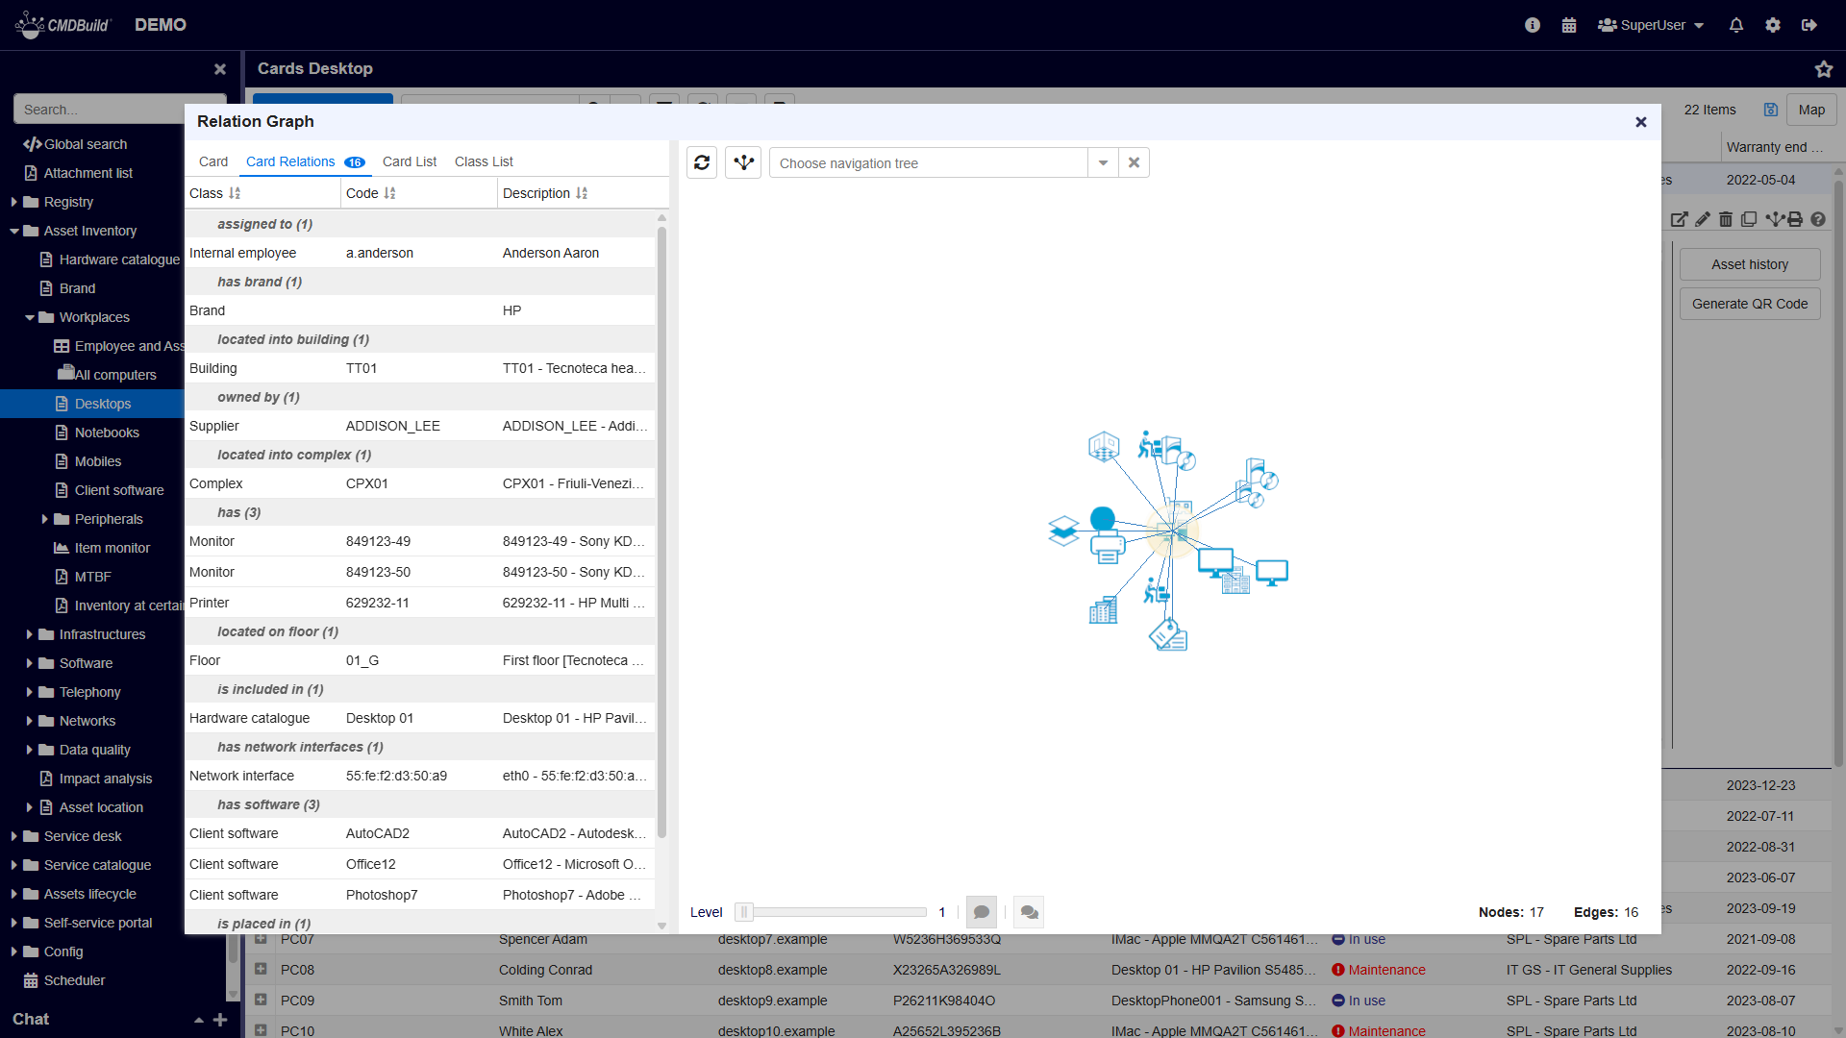Clear the navigation tree selection
1846x1038 pixels.
(1134, 162)
